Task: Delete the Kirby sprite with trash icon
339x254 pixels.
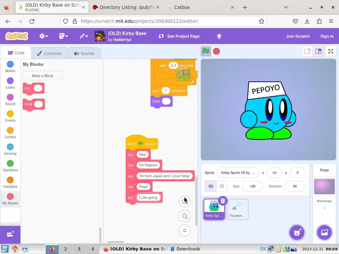Action: coord(223,201)
